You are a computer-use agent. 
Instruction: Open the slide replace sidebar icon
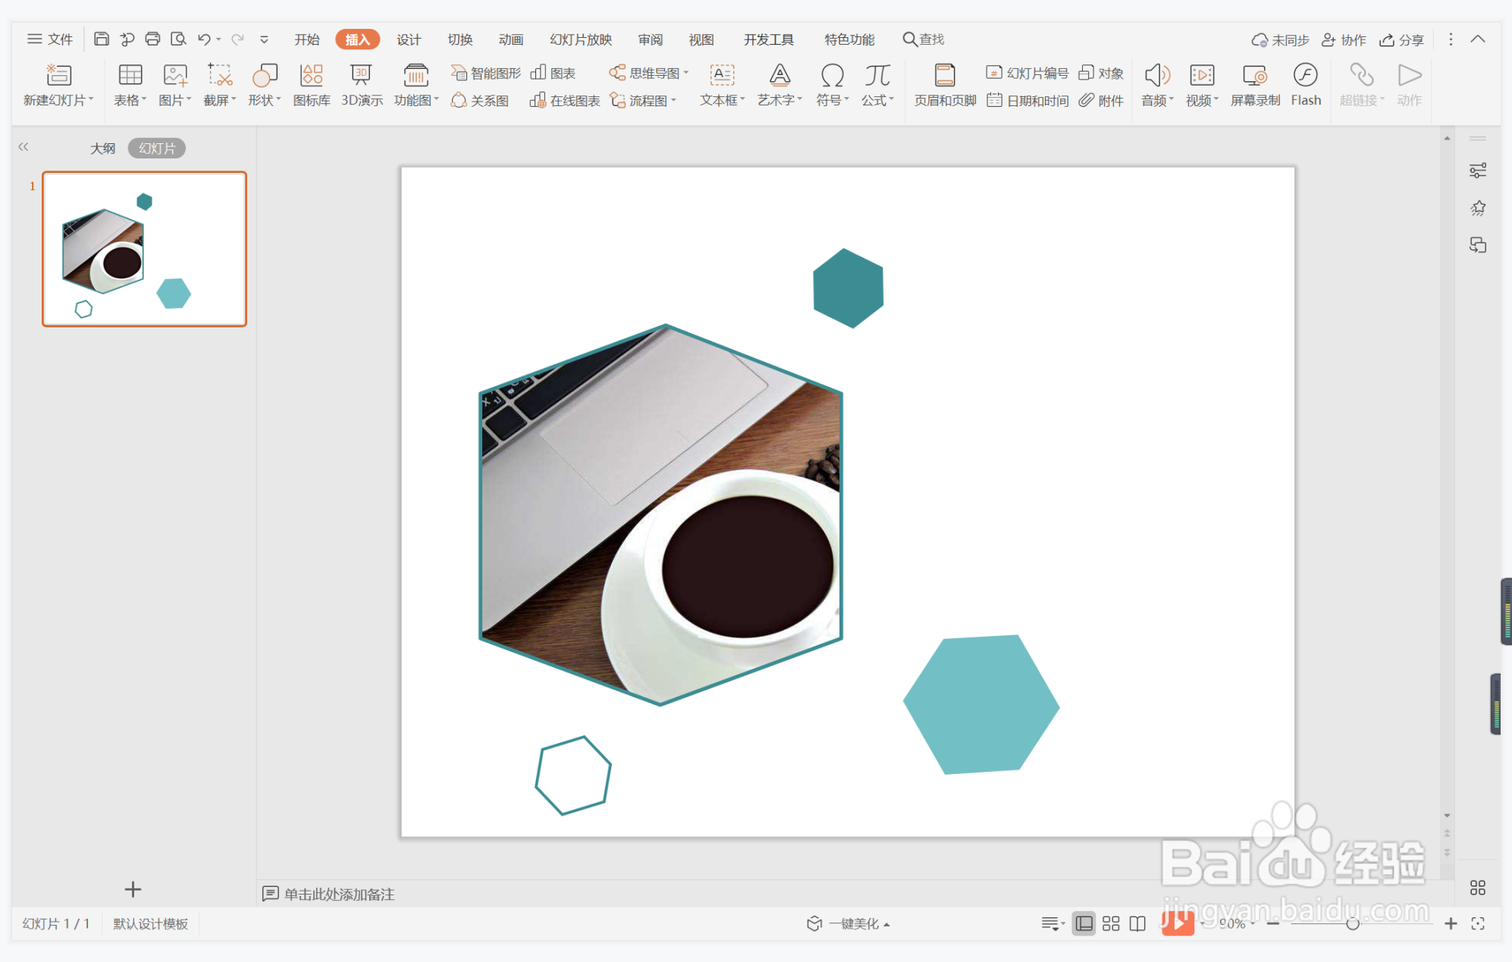tap(1478, 245)
